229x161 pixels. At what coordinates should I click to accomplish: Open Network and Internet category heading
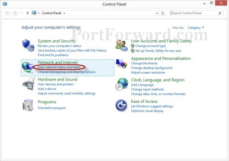pyautogui.click(x=58, y=62)
